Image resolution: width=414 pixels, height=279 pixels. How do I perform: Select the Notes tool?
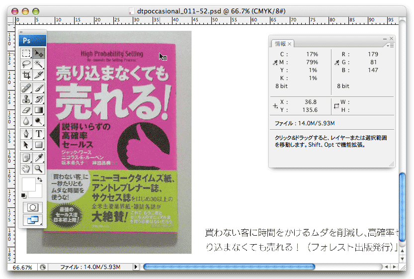click(26, 158)
